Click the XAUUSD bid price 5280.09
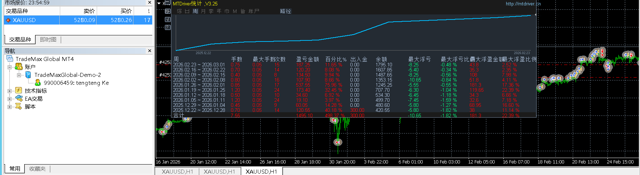The height and width of the screenshot is (175, 640). pos(84,20)
